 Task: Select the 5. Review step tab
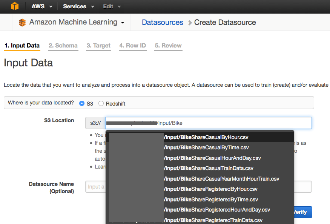coord(168,46)
